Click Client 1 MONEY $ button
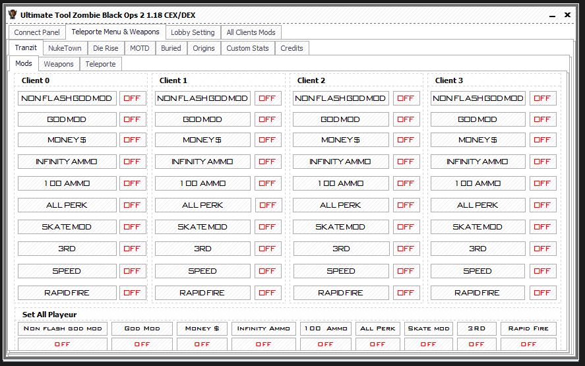Viewport: 585px width, 366px height. pyautogui.click(x=202, y=140)
